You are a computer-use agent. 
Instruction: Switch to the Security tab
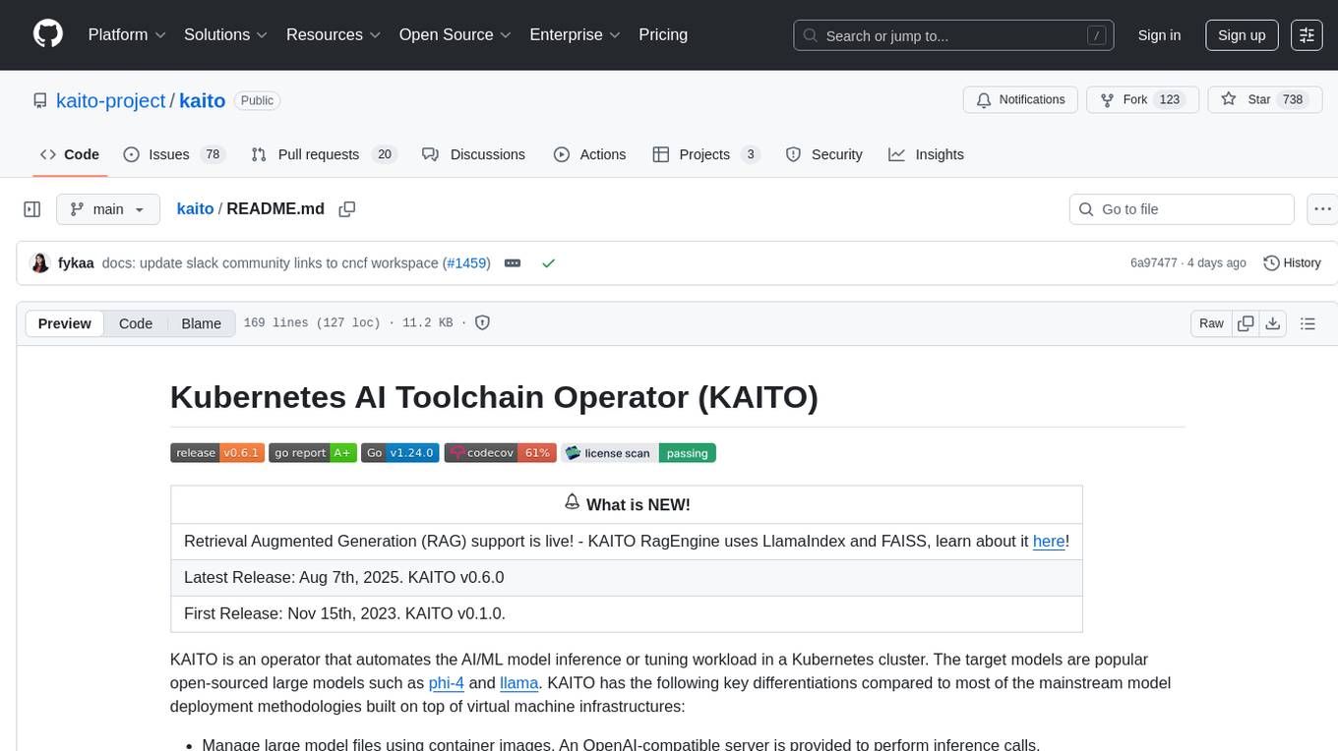[x=824, y=154]
